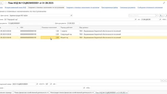The width and height of the screenshot is (167, 94).
Task: Select 7801 target type in 1 квартал row
Action: pyautogui.click(x=123, y=31)
